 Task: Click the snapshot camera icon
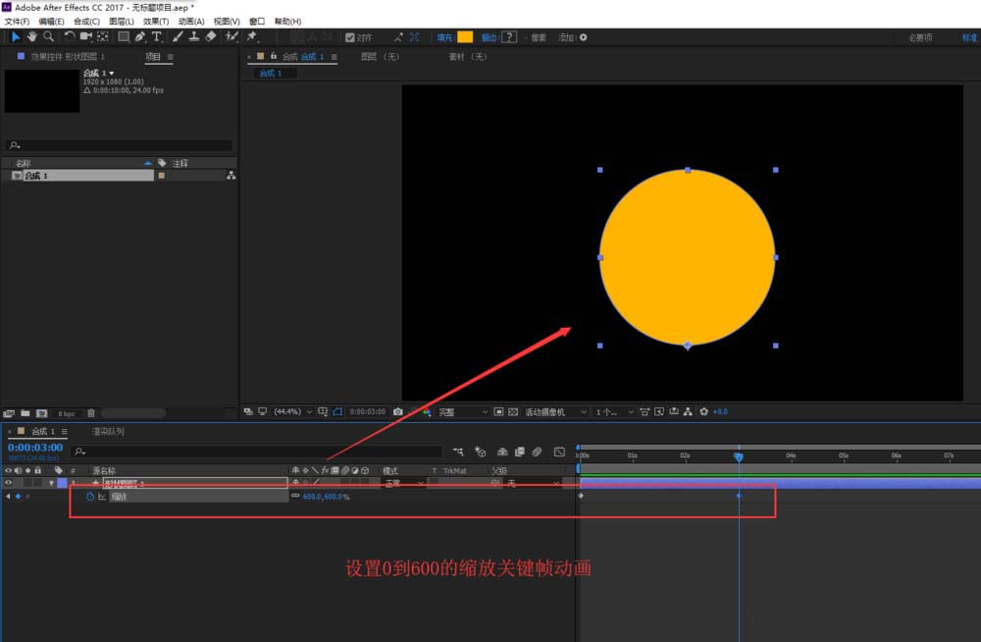pos(398,411)
